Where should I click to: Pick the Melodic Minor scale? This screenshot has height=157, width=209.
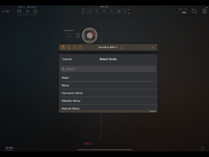coord(108,101)
